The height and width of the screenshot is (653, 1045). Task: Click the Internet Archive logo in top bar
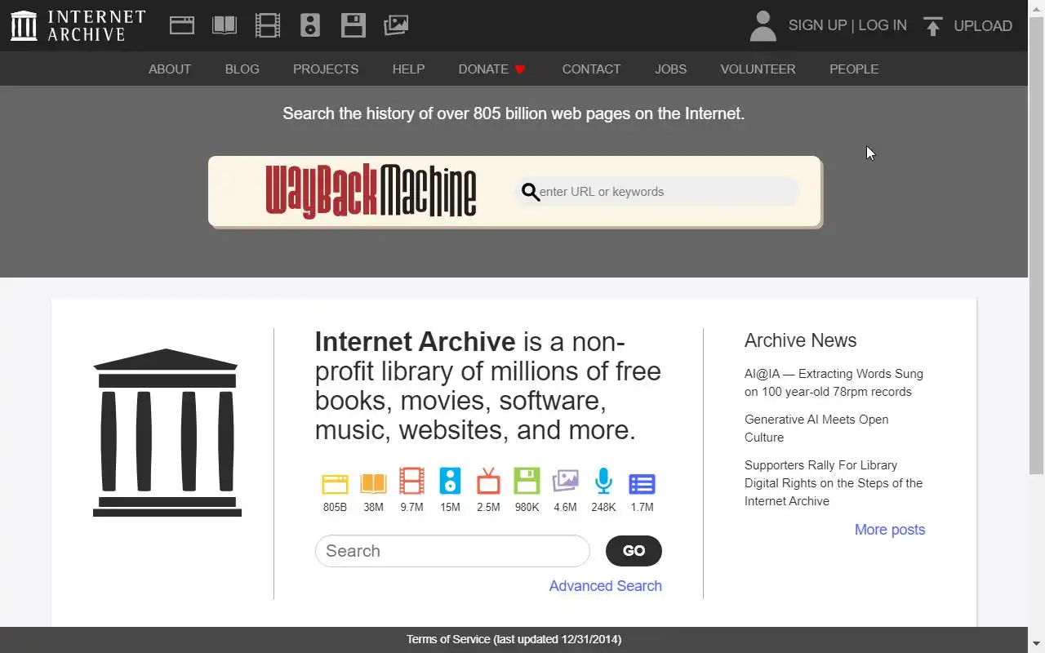(x=78, y=25)
